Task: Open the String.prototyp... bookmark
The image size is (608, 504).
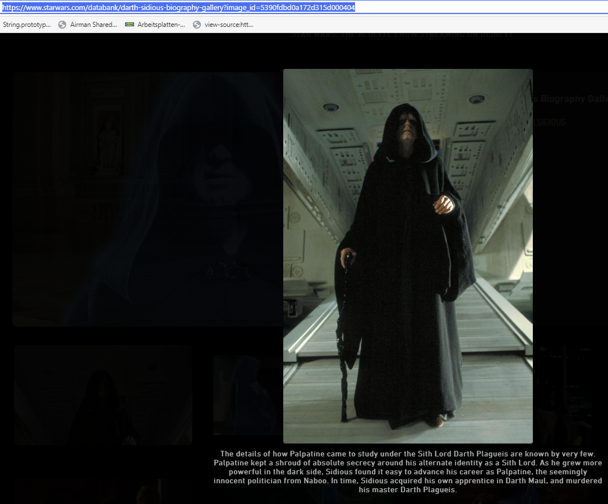Action: coord(26,25)
